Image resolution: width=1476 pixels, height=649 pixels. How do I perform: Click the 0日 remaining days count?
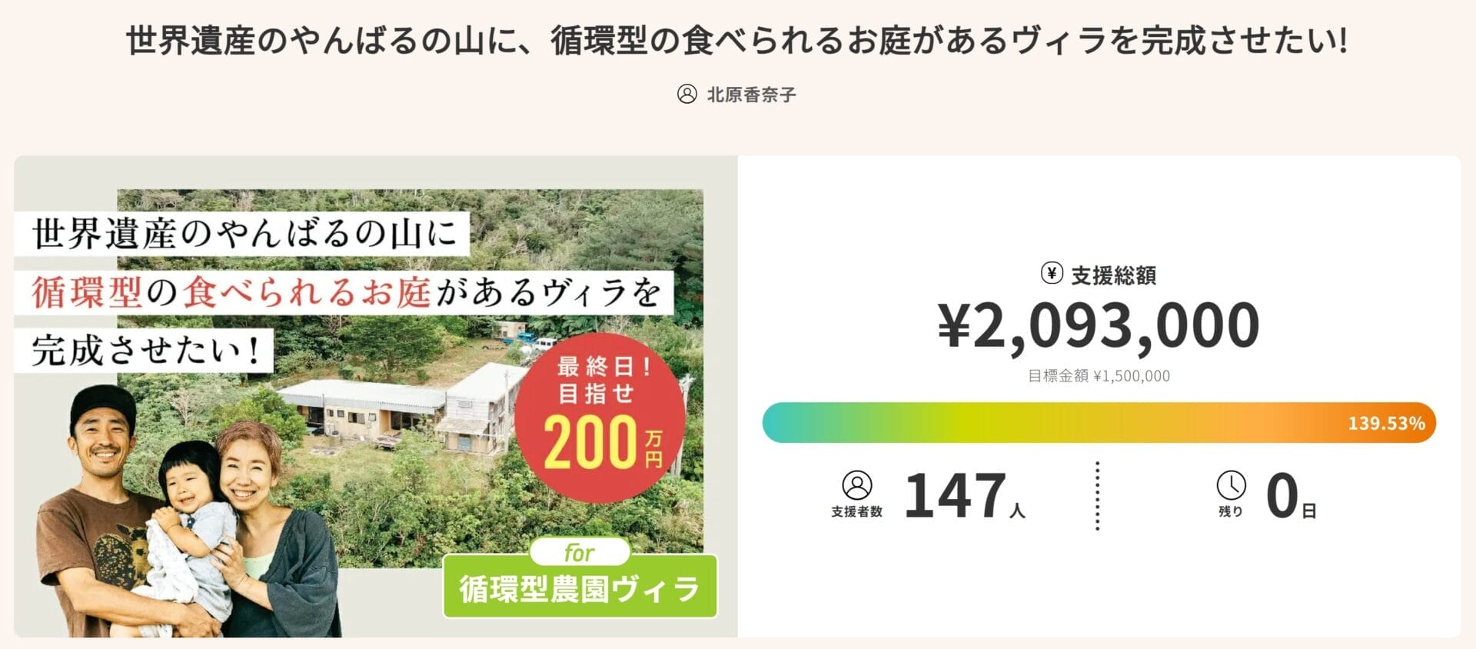[1291, 496]
